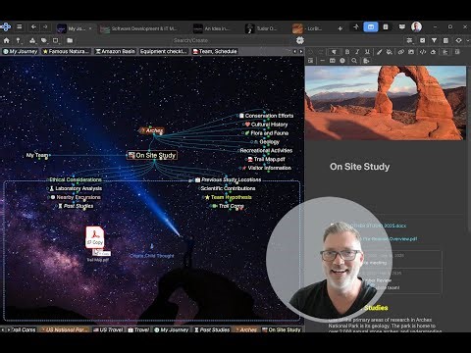Expand the chevron beside diamond icon
This screenshot has width=471, height=353.
tap(468, 40)
